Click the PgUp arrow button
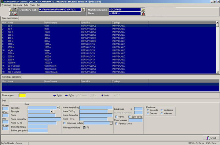The width and height of the screenshot is (220, 145). (x=58, y=95)
